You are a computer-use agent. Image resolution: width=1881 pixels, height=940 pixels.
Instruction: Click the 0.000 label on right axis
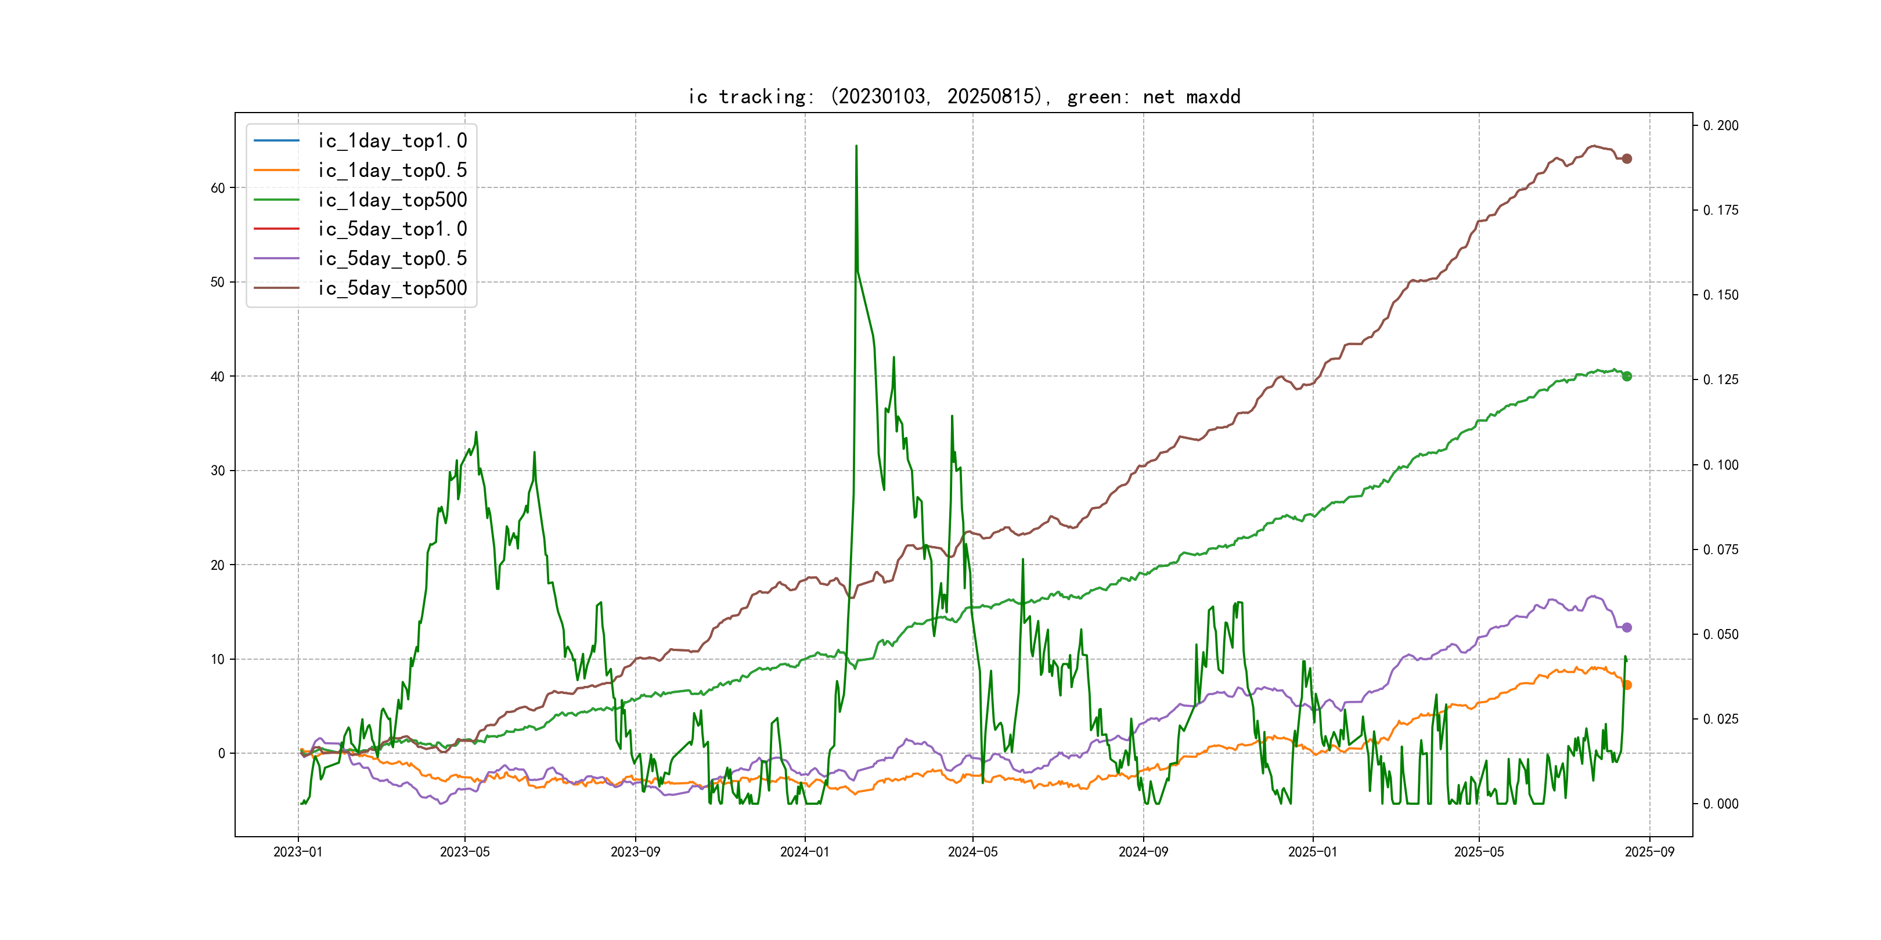(1720, 804)
